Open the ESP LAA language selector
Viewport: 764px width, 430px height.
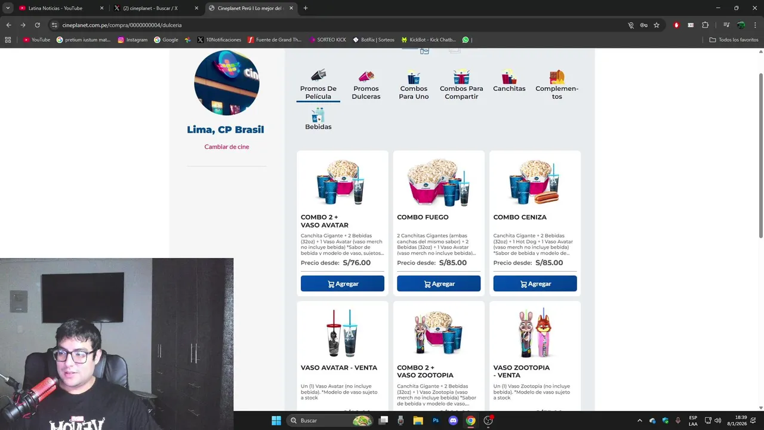point(693,420)
